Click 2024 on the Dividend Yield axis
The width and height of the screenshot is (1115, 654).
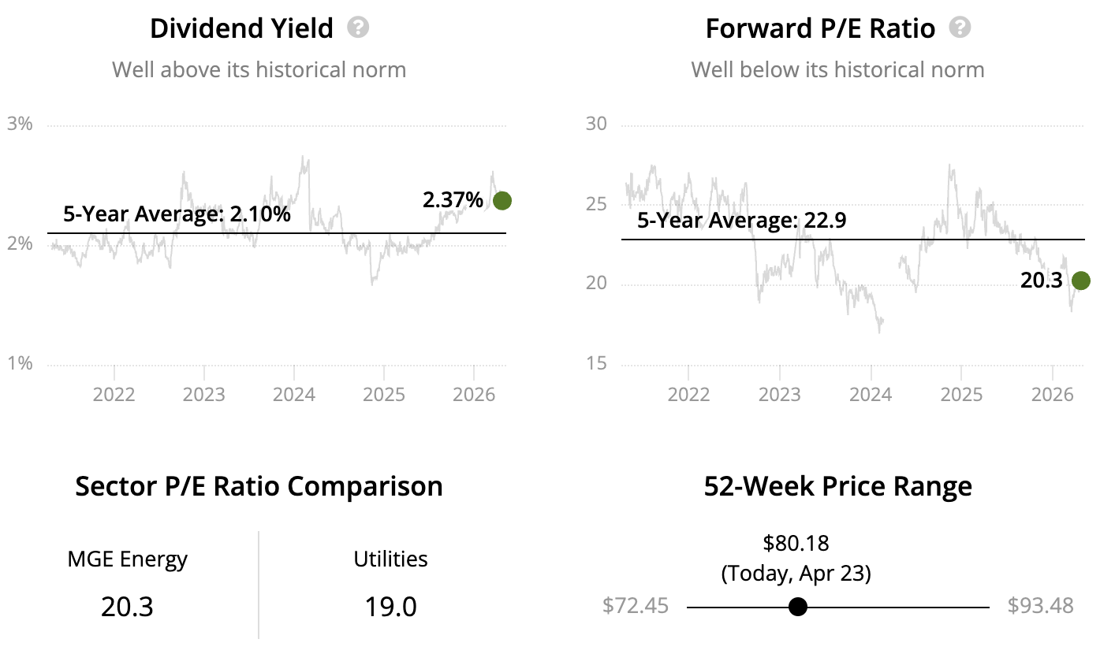[x=294, y=393]
